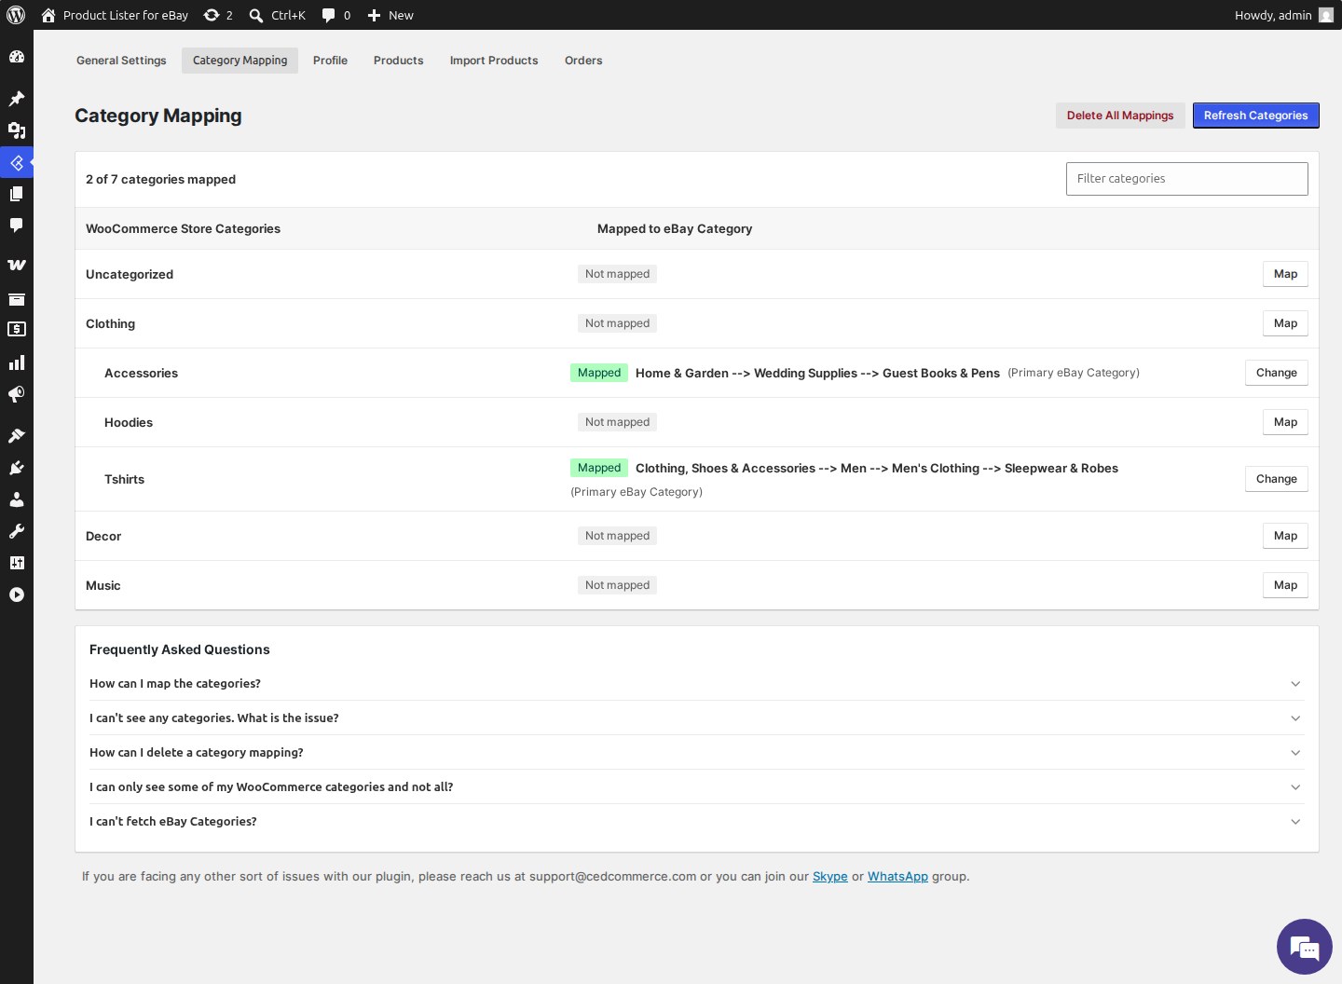Screen dimensions: 1342x984
Task: Open the New content menu
Action: coord(390,15)
